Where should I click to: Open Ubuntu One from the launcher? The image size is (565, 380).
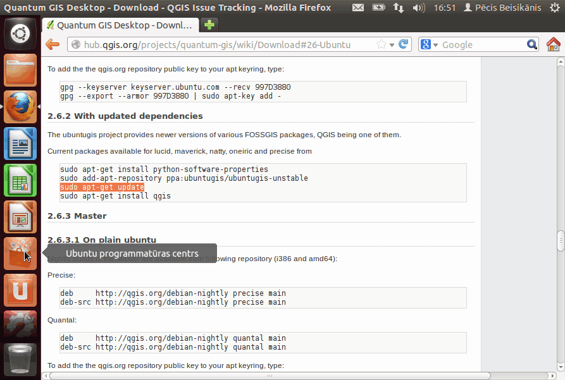point(20,290)
